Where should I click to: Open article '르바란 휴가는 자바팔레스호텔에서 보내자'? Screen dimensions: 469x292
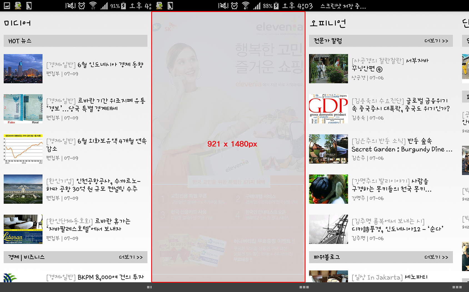[88, 225]
